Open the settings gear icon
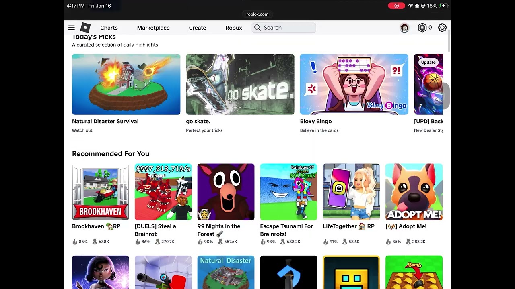This screenshot has width=515, height=289. click(x=442, y=28)
